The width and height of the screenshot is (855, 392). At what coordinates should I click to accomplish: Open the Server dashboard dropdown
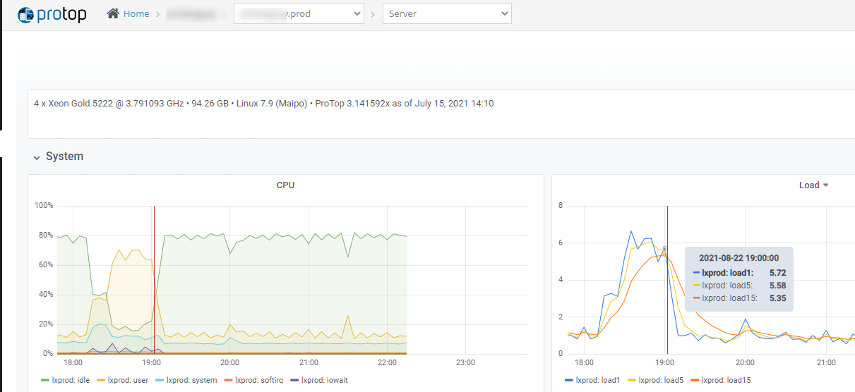point(447,13)
